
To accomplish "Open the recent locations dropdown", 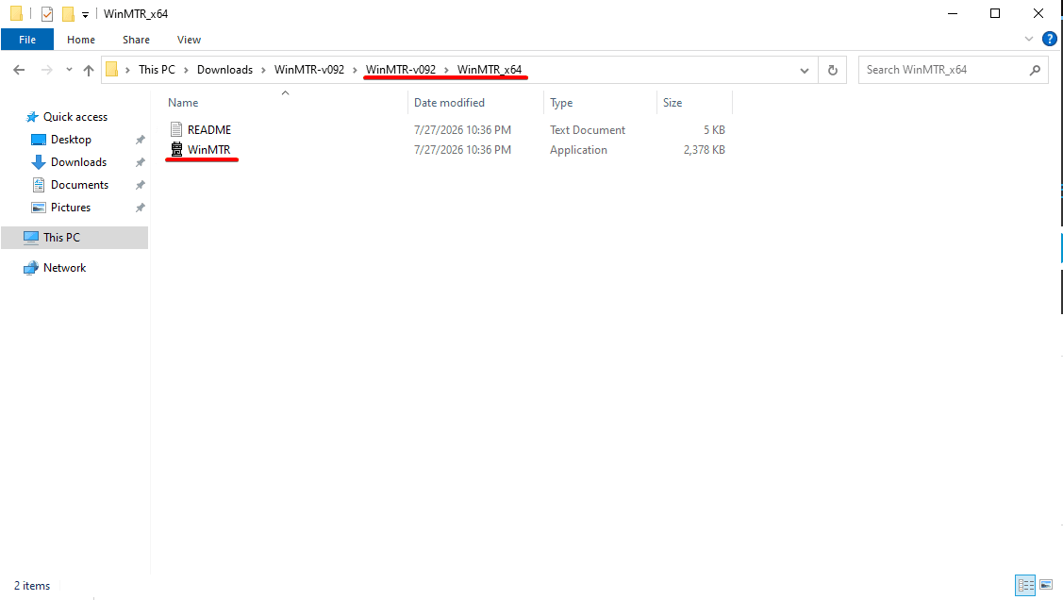I will click(69, 70).
